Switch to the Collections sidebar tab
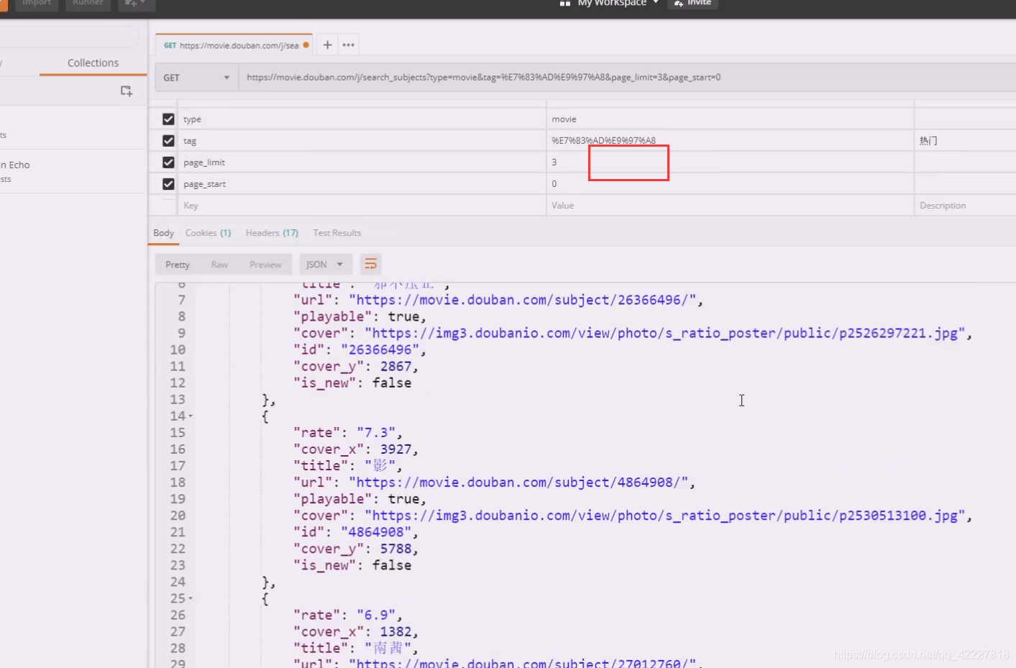 (x=93, y=63)
